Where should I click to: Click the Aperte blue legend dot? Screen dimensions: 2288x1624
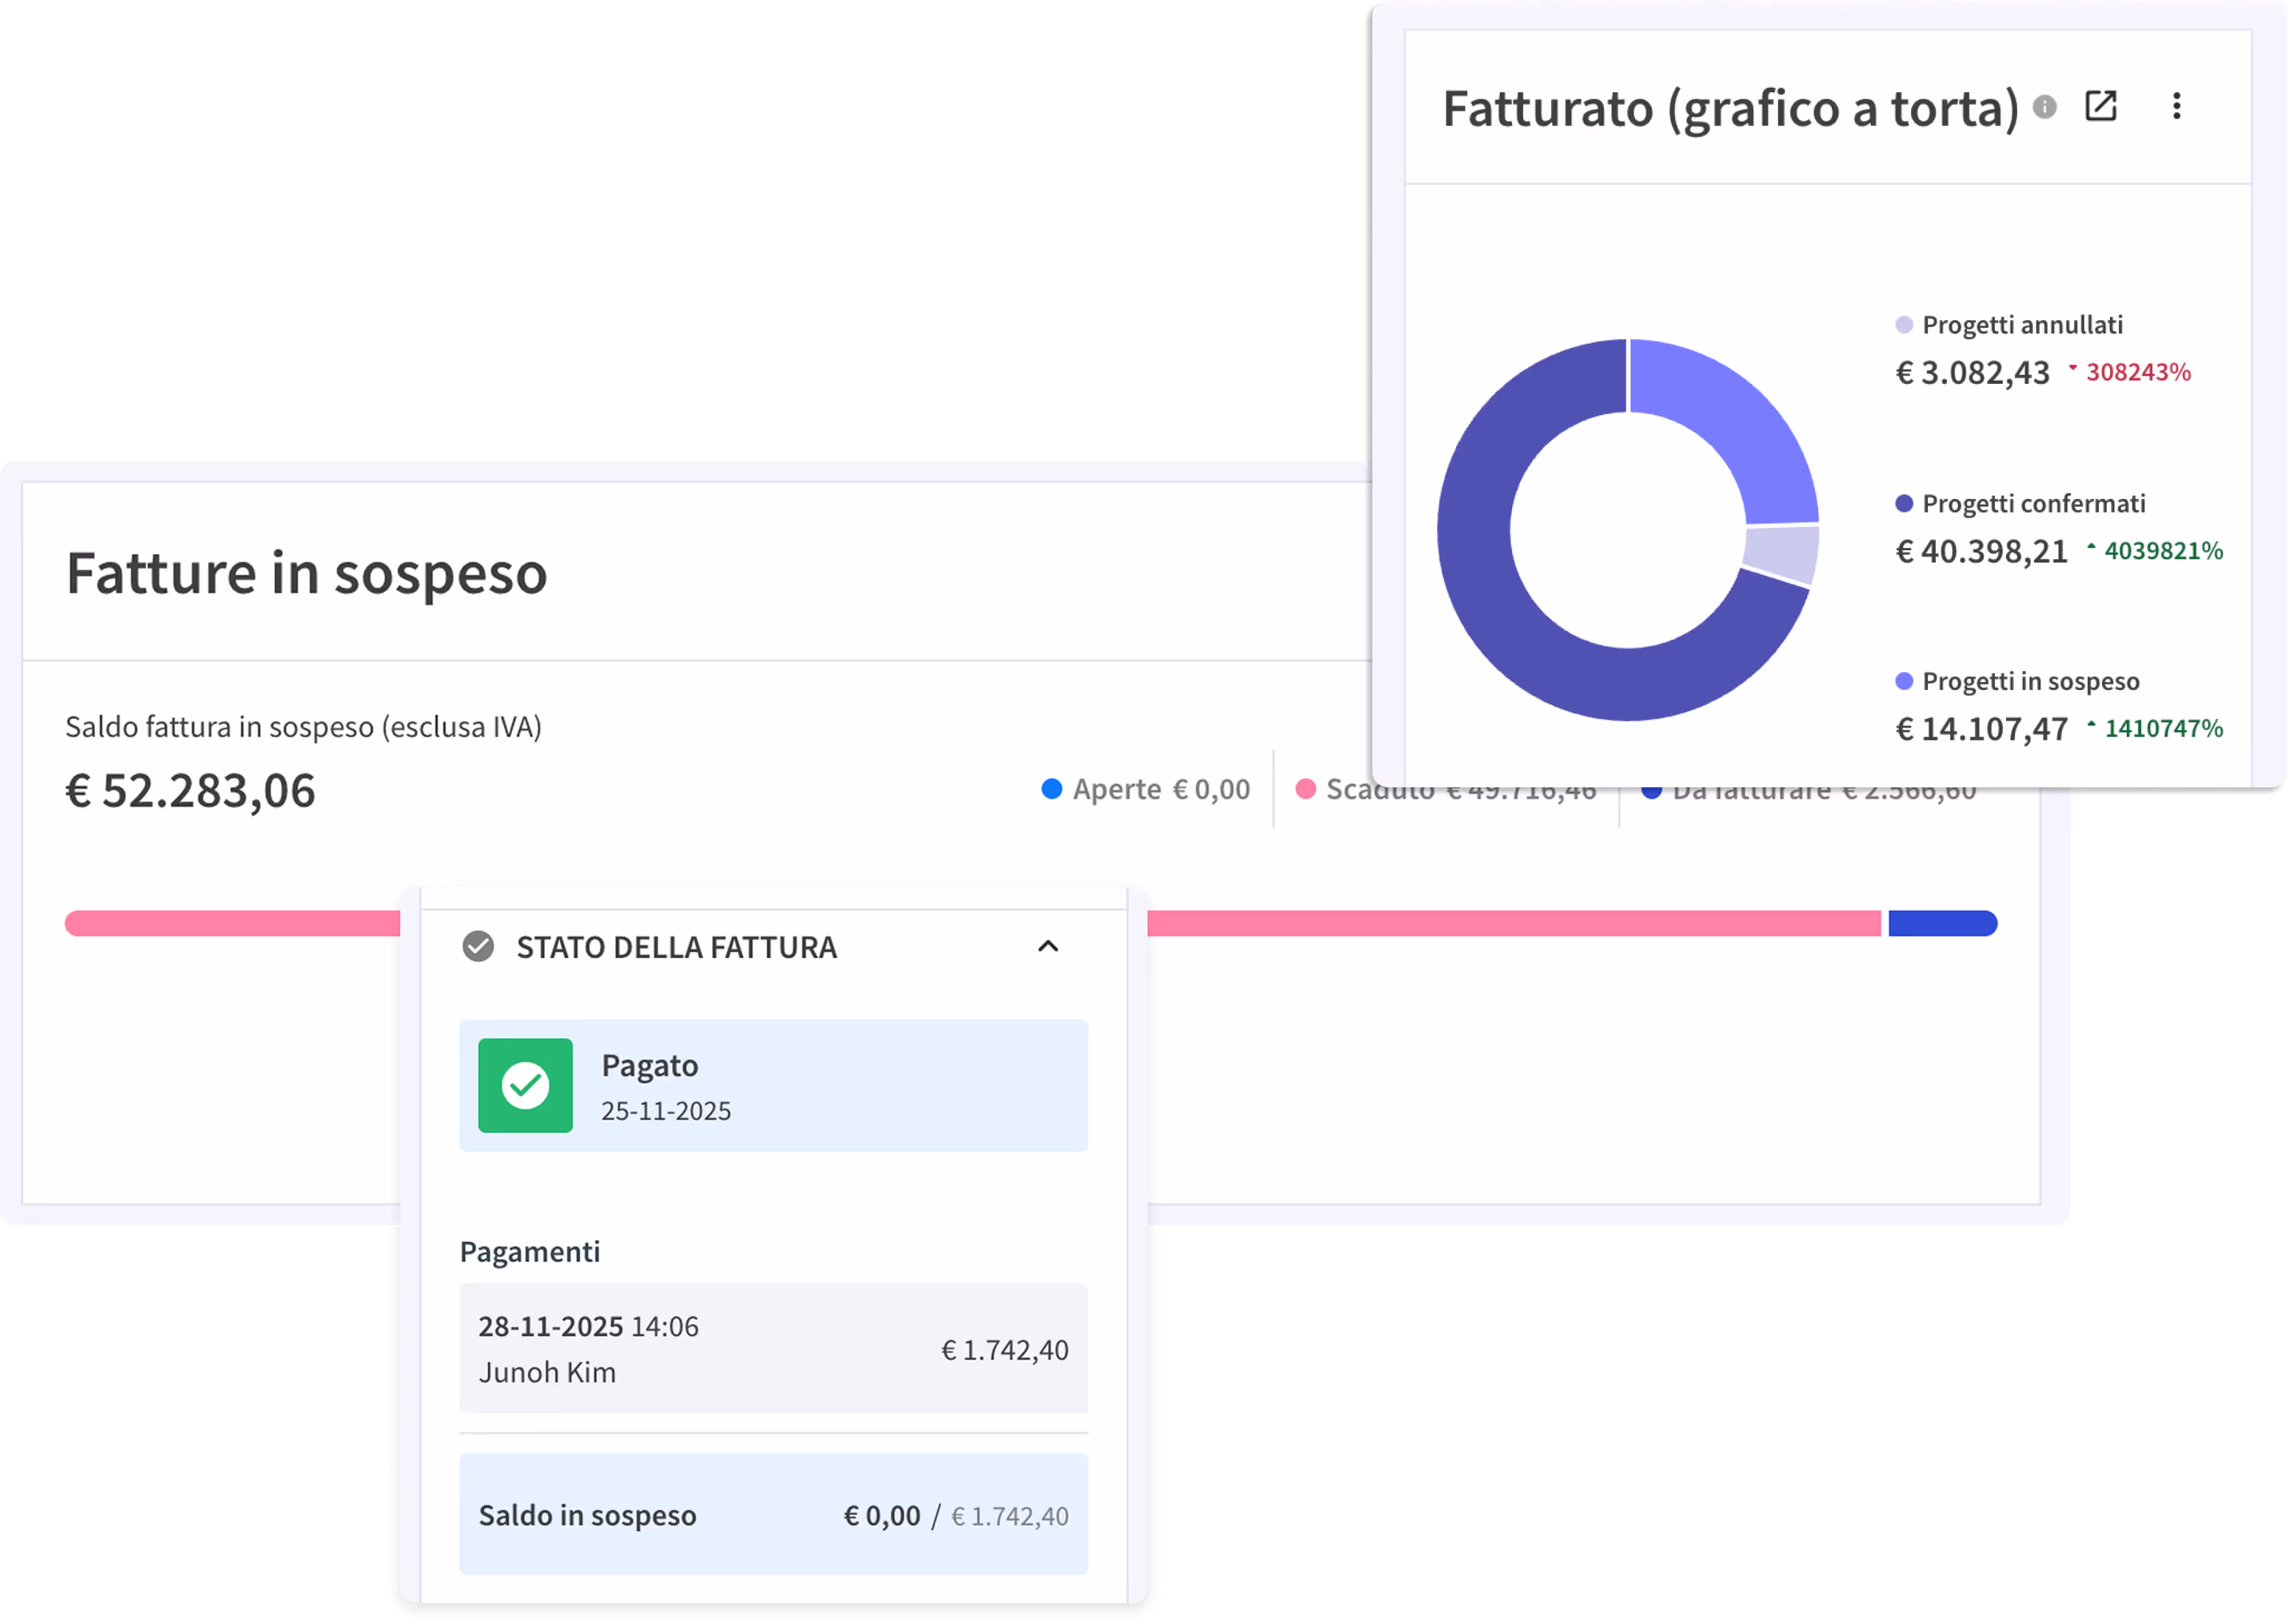point(1051,789)
